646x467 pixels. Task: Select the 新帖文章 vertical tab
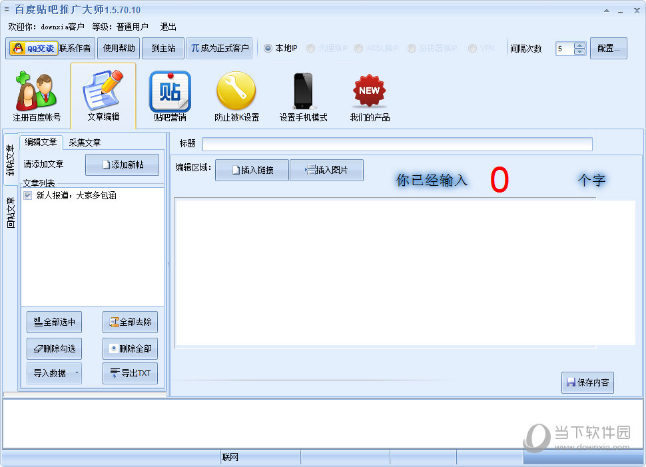coord(10,159)
